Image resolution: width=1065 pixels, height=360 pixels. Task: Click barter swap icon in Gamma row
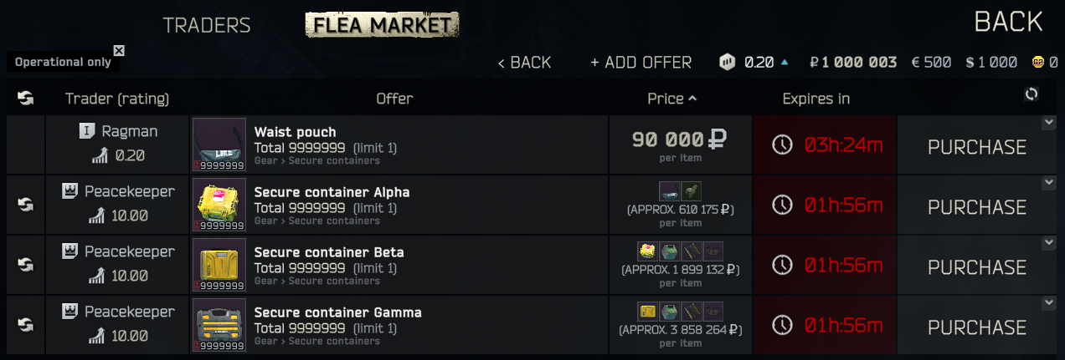[26, 324]
